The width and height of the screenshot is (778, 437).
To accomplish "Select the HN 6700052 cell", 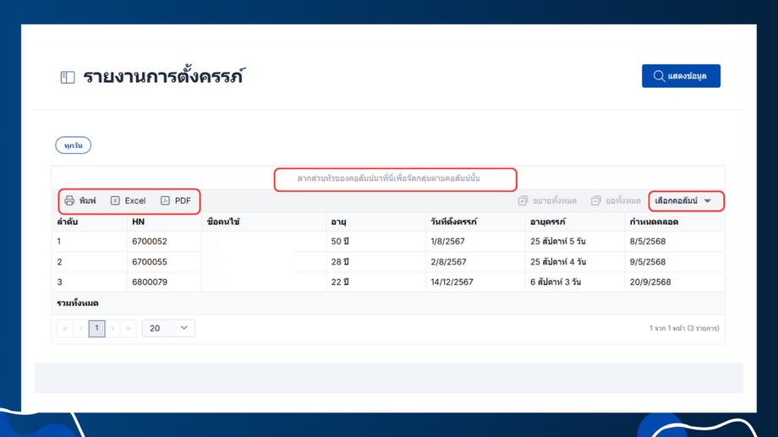I will pyautogui.click(x=164, y=242).
